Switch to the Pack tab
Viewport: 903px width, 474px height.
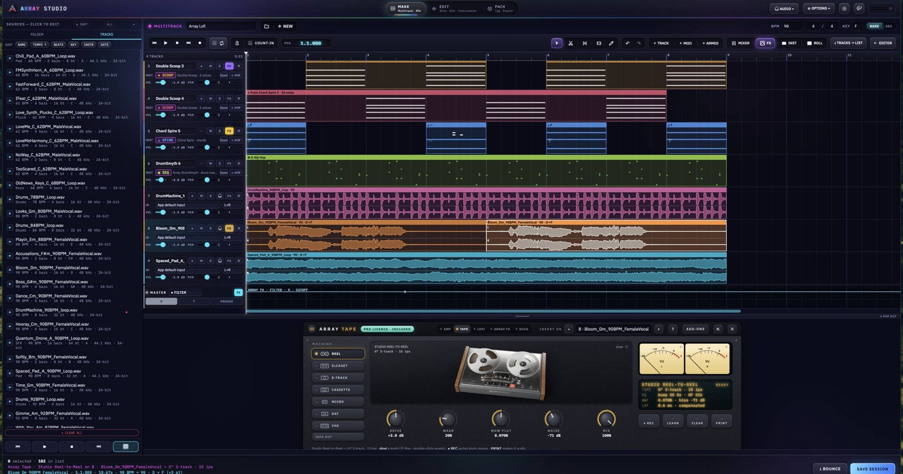click(x=500, y=8)
